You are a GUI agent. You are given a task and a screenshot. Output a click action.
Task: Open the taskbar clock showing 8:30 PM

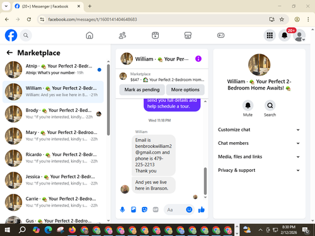coord(289,230)
